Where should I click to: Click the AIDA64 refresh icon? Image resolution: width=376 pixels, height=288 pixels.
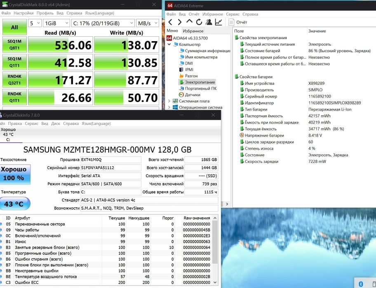pyautogui.click(x=199, y=22)
